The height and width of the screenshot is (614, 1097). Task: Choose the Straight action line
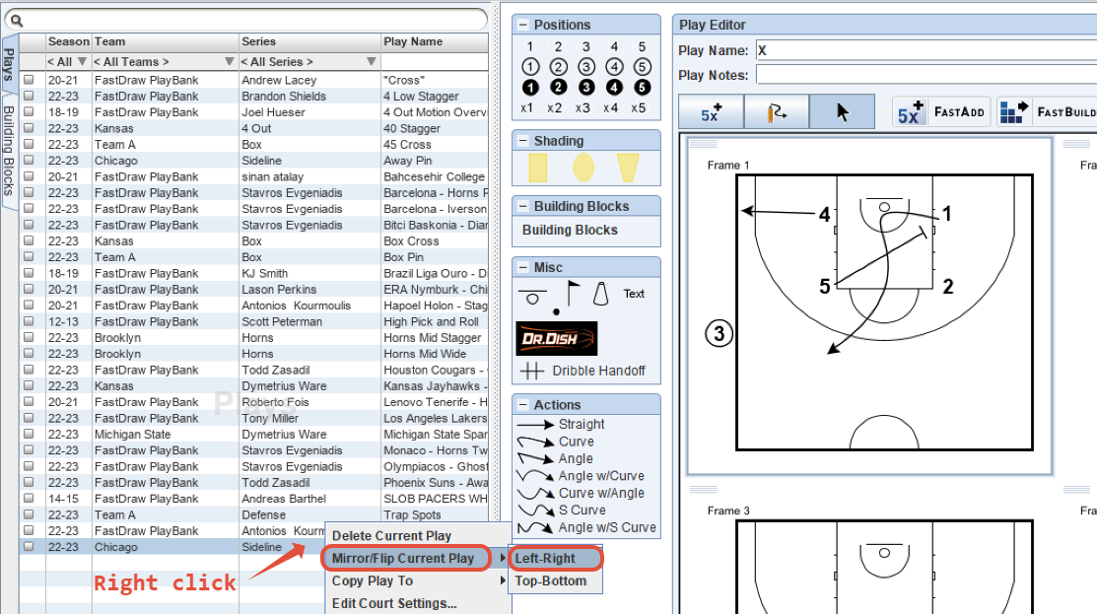click(561, 425)
